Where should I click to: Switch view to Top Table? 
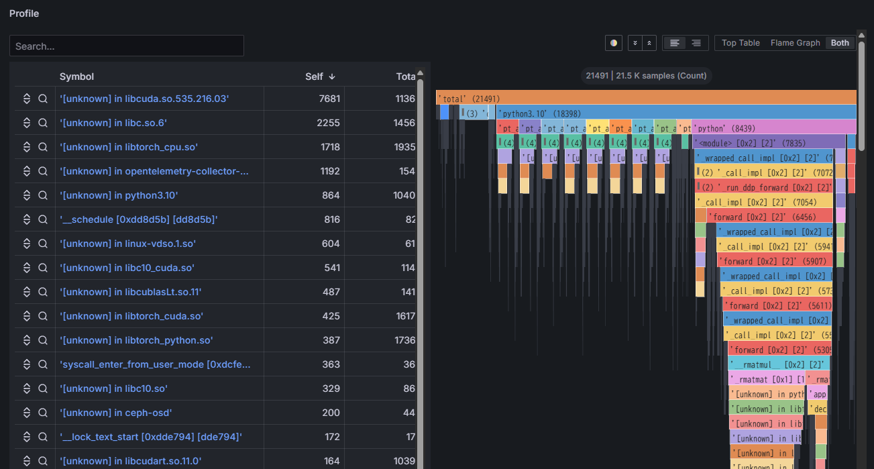click(x=741, y=43)
